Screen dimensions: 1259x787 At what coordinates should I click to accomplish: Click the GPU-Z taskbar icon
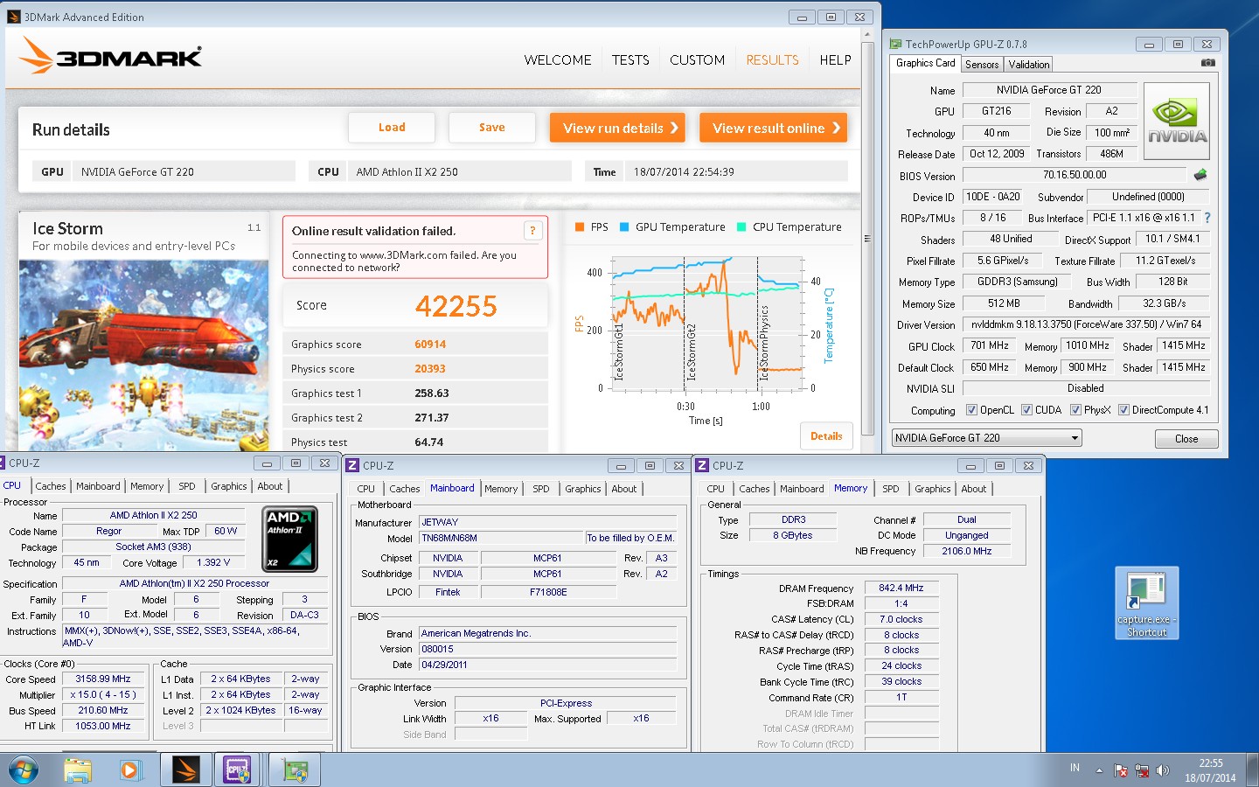tap(295, 770)
